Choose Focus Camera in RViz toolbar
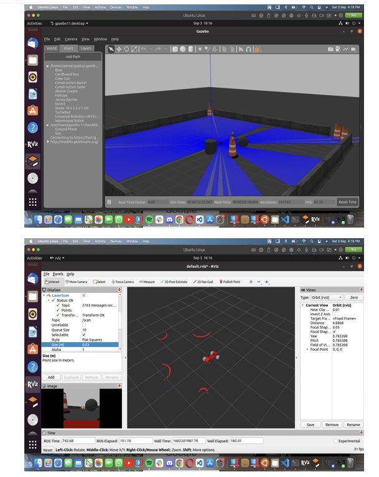This screenshot has width=379, height=477. pyautogui.click(x=123, y=282)
